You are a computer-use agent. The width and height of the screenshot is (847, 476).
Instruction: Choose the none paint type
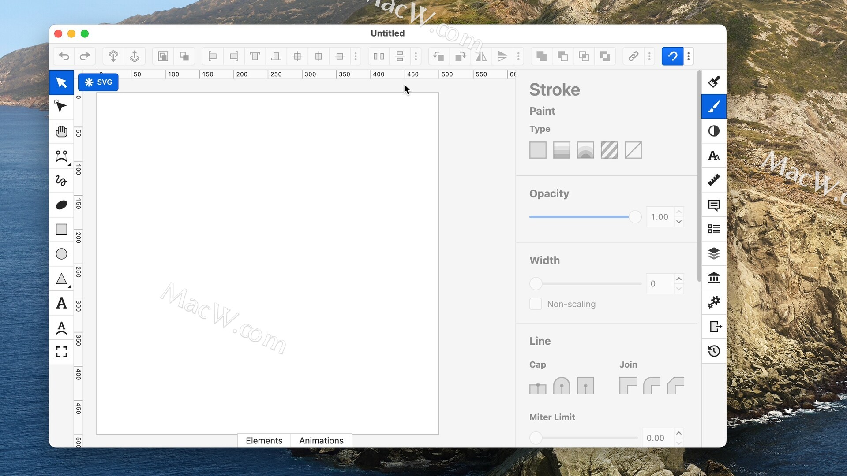click(633, 150)
